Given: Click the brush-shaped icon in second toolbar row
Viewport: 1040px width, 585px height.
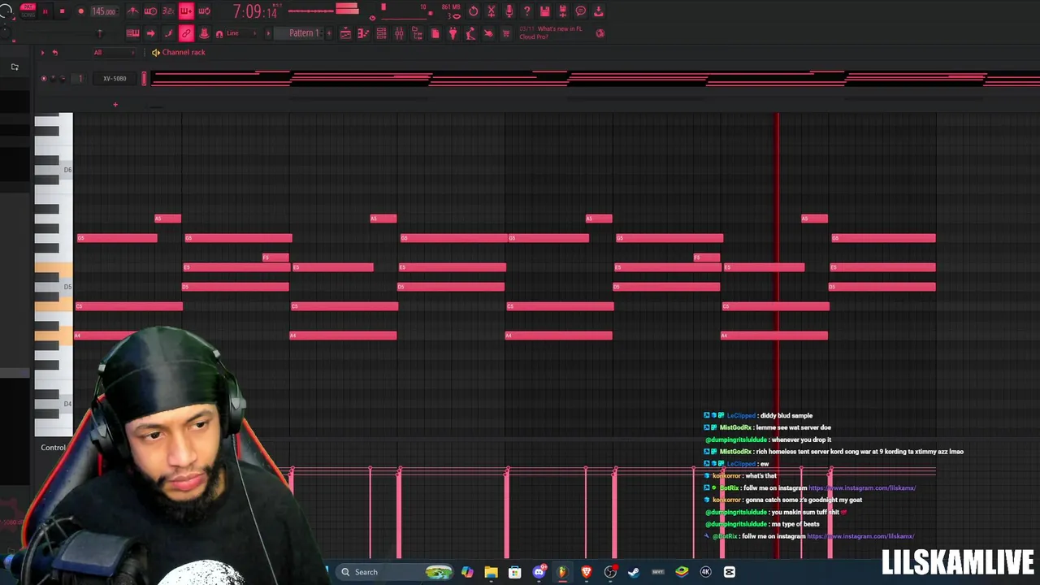Looking at the screenshot, I should coord(168,33).
